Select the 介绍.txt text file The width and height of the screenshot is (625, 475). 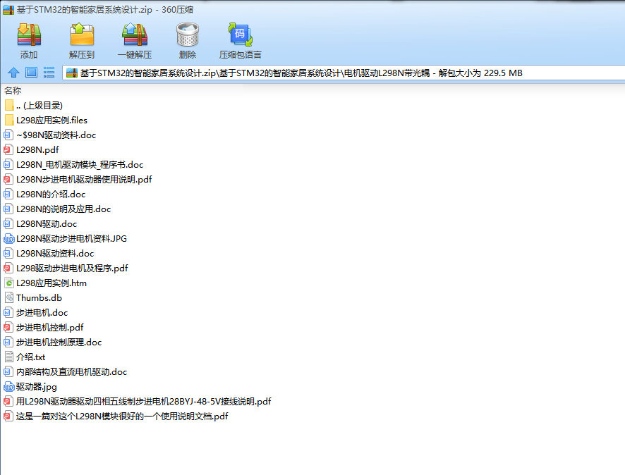pyautogui.click(x=25, y=357)
